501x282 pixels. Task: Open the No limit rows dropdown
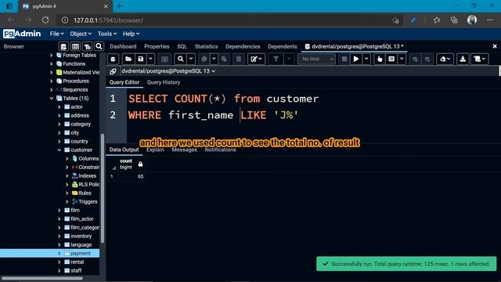tap(316, 59)
